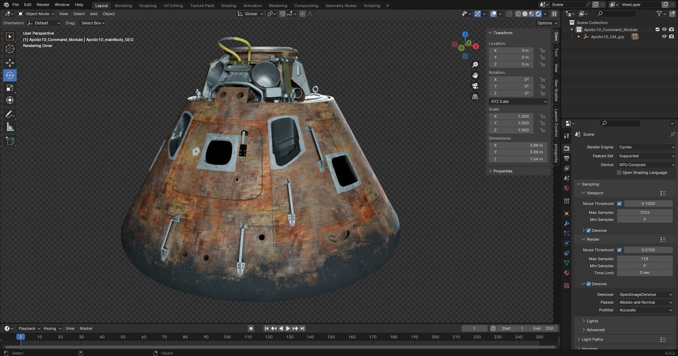Screen dimensions: 678x356
Task: Open the View Layer properties tab icon
Action: coord(567,168)
